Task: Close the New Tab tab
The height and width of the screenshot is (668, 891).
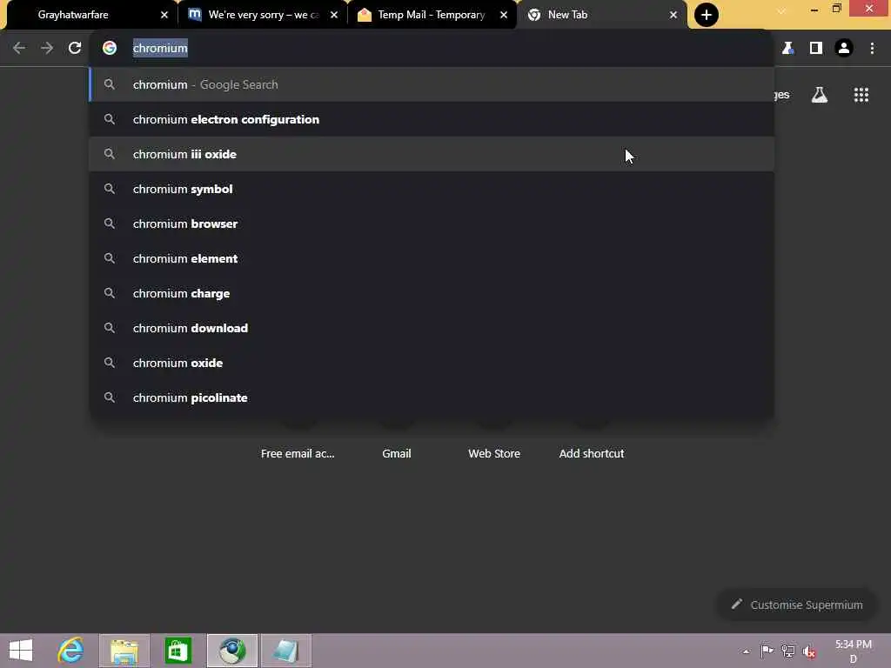Action: [x=673, y=15]
